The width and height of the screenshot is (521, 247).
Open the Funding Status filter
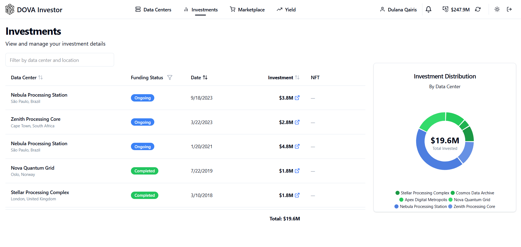[170, 77]
